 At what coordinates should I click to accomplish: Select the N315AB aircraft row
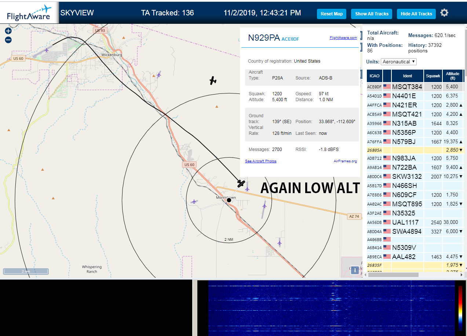coord(415,123)
